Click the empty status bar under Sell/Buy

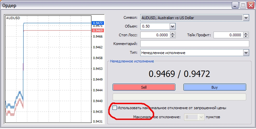click(x=179, y=97)
